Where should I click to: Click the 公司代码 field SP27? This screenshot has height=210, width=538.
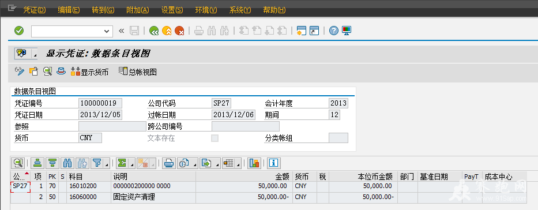221,103
